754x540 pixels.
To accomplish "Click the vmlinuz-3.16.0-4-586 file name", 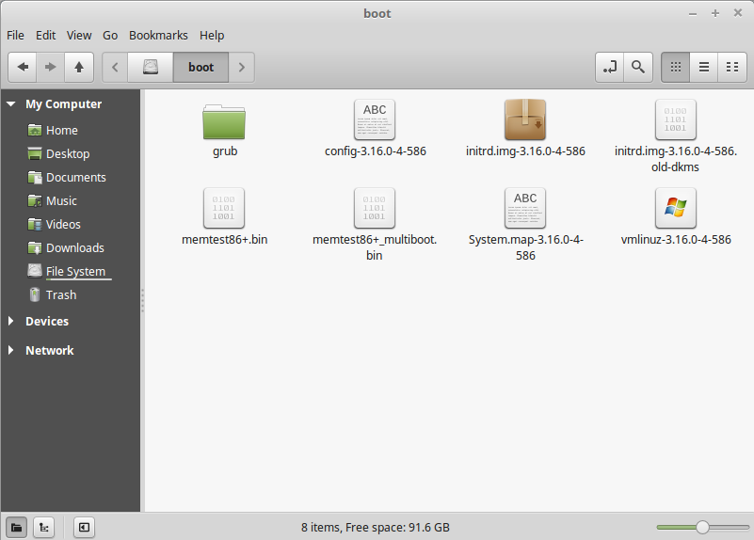I will coord(676,240).
